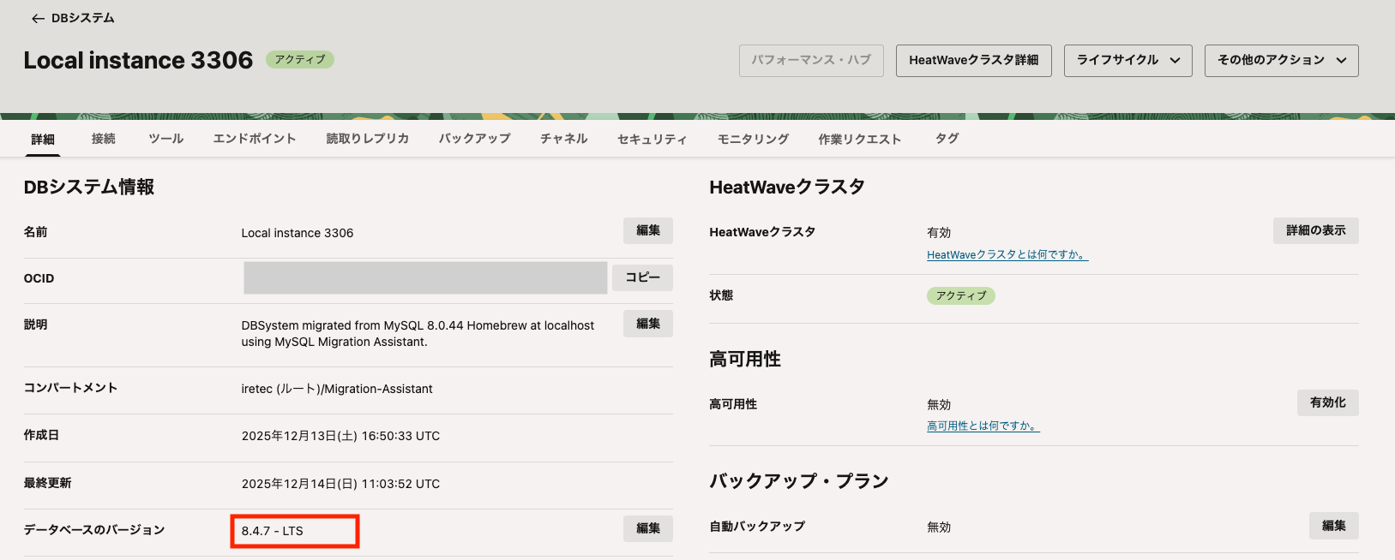1395x560 pixels.
Task: Open the バックアップ tab
Action: point(474,139)
